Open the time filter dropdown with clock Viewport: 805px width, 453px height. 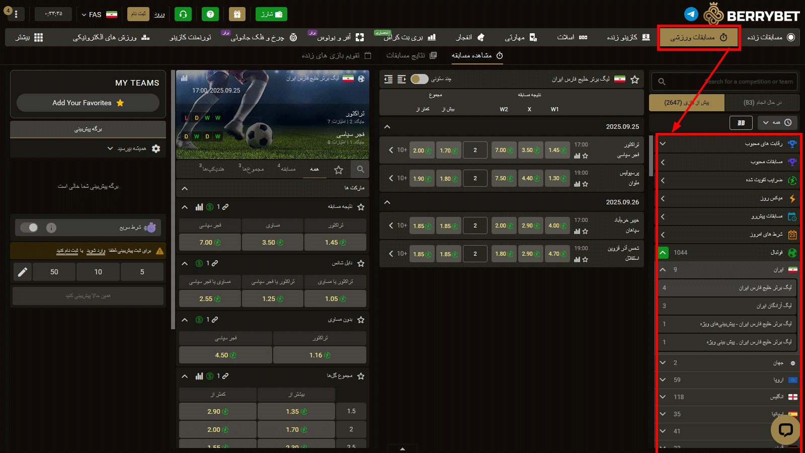pos(777,123)
